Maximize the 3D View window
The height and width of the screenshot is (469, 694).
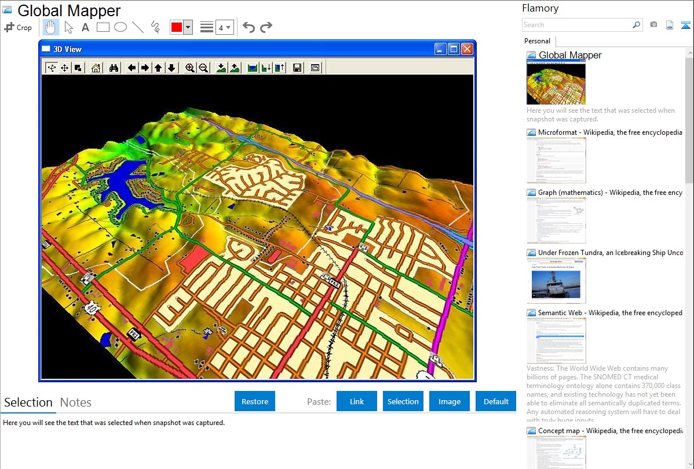(454, 49)
